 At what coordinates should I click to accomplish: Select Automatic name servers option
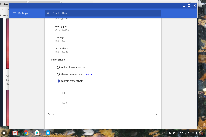(58, 67)
